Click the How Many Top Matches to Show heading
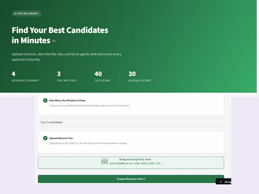The image size is (259, 194). [67, 100]
